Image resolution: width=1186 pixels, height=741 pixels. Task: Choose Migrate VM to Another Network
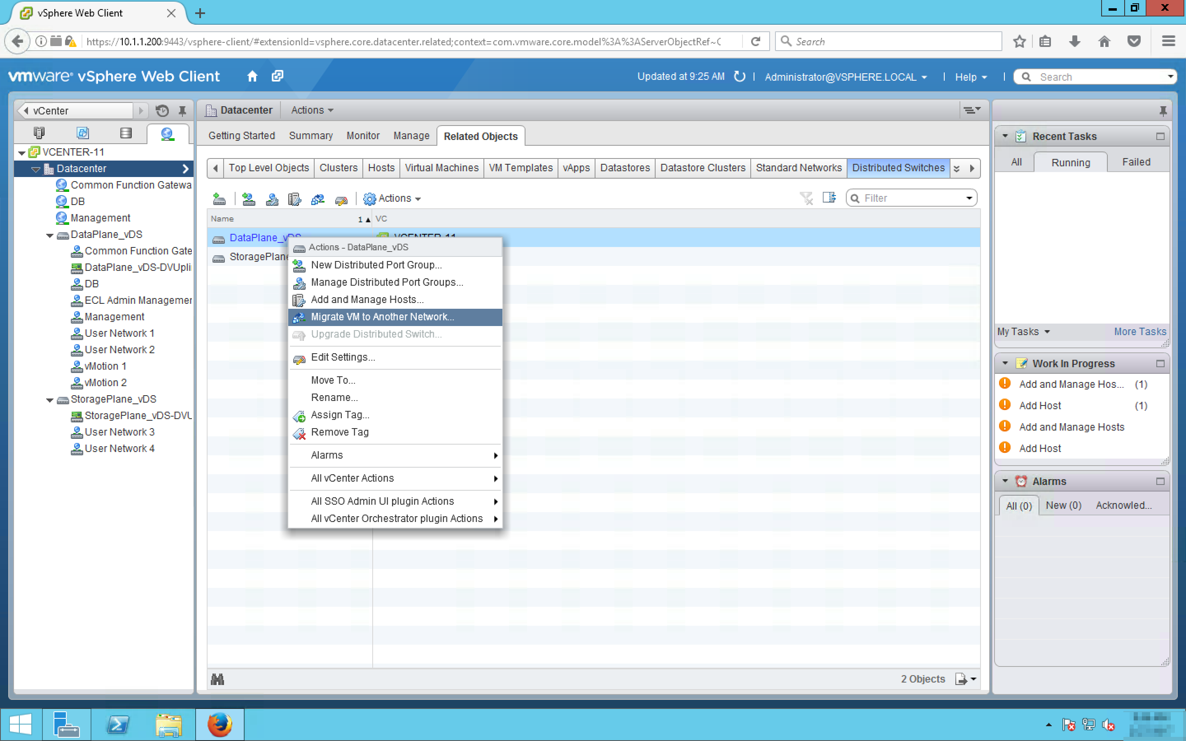tap(382, 317)
